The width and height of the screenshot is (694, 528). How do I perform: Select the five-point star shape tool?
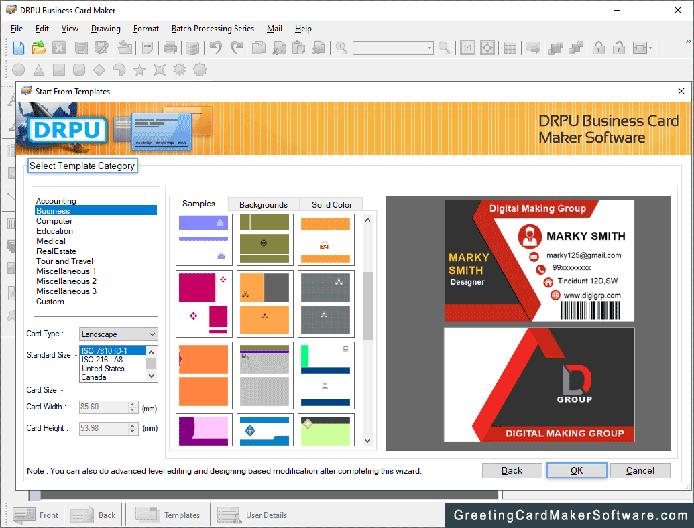coord(139,70)
